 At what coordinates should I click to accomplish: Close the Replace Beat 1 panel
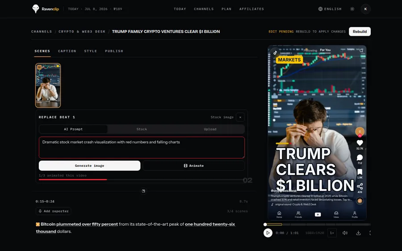(x=240, y=117)
